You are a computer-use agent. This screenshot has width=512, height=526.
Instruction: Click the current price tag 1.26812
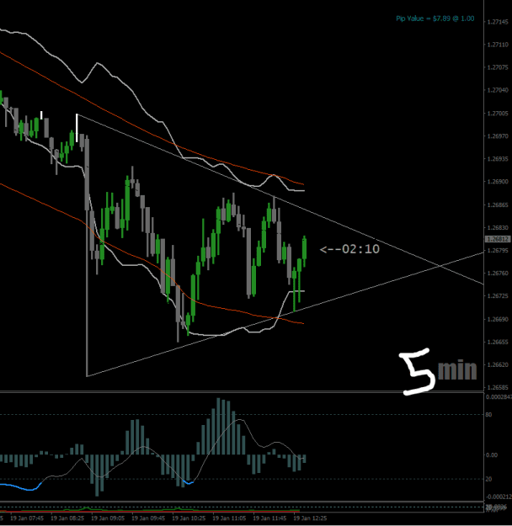click(x=498, y=239)
